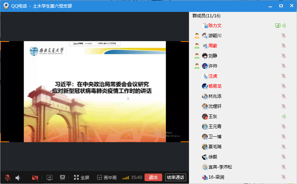This screenshot has height=184, width=297.
Task: Click muted mic icon next to 16-梁润
Action: point(284,177)
